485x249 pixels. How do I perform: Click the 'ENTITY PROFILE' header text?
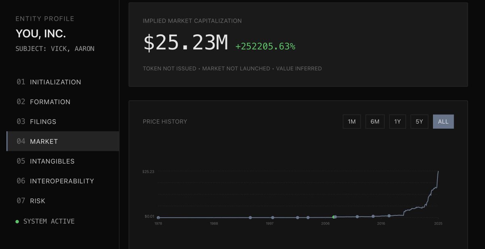[45, 19]
